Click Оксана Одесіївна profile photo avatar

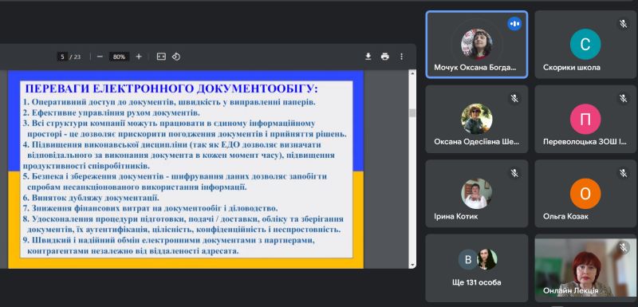coord(476,119)
